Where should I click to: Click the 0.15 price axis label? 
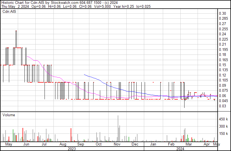tap(222, 65)
